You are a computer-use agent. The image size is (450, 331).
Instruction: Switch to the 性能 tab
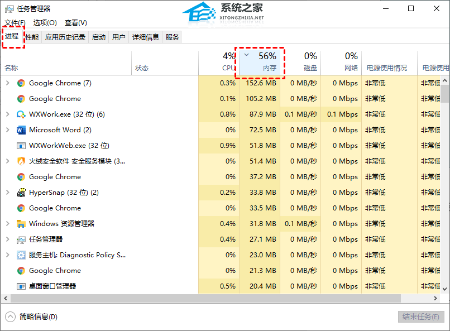click(x=32, y=37)
